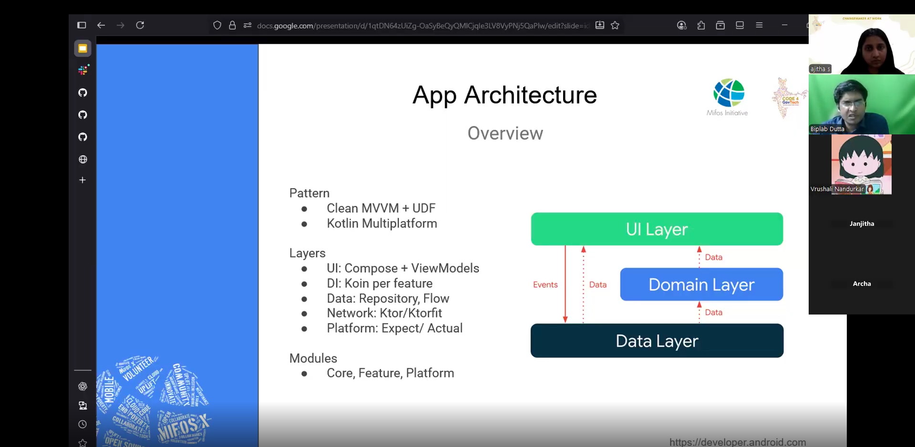
Task: Bookmark this page with the star icon
Action: (615, 25)
